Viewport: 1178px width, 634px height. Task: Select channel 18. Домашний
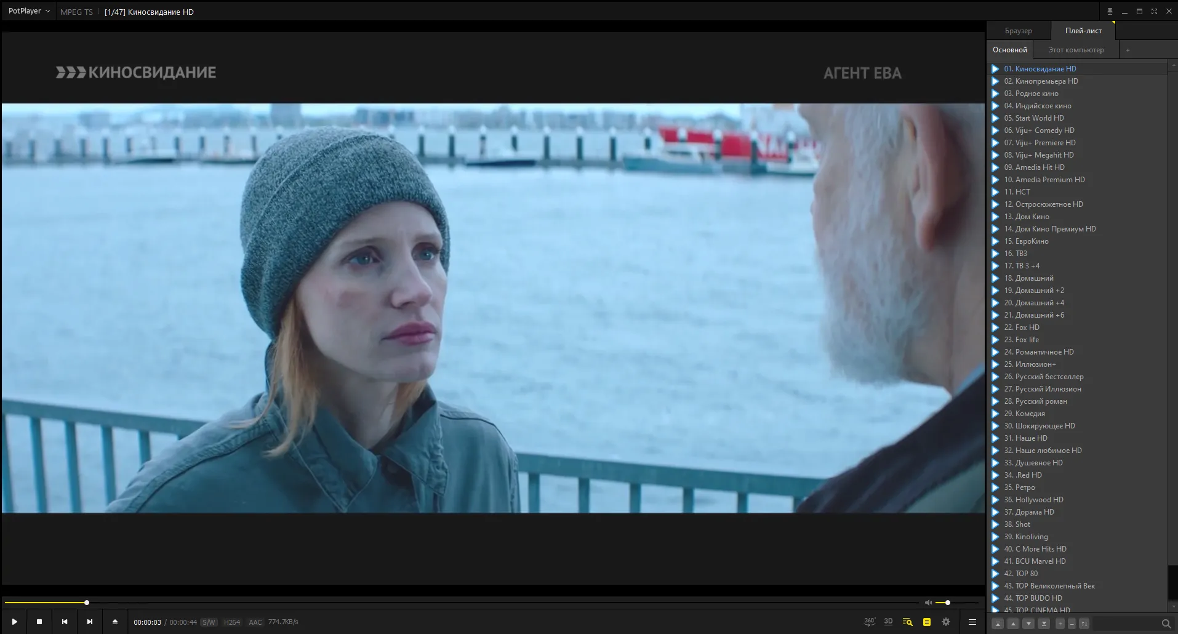(x=1078, y=278)
